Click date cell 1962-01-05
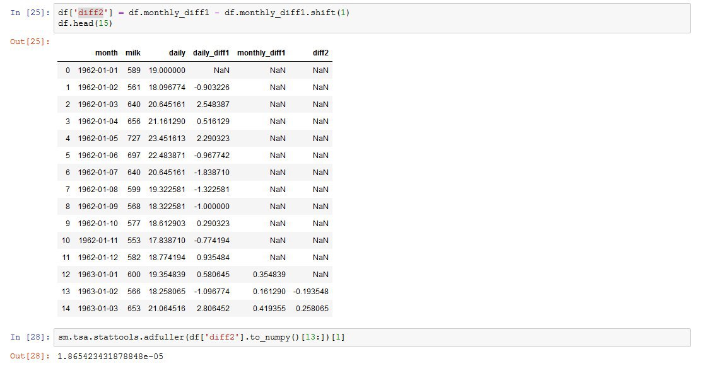Image resolution: width=704 pixels, height=366 pixels. [x=98, y=139]
